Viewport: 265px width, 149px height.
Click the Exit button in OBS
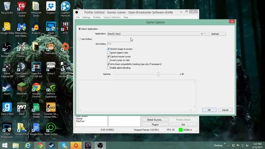pyautogui.click(x=183, y=125)
